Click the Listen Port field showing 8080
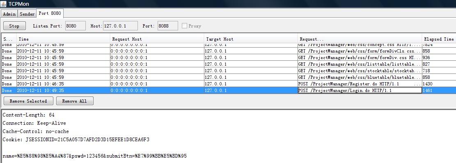This screenshot has height=163, width=456. 76,25
